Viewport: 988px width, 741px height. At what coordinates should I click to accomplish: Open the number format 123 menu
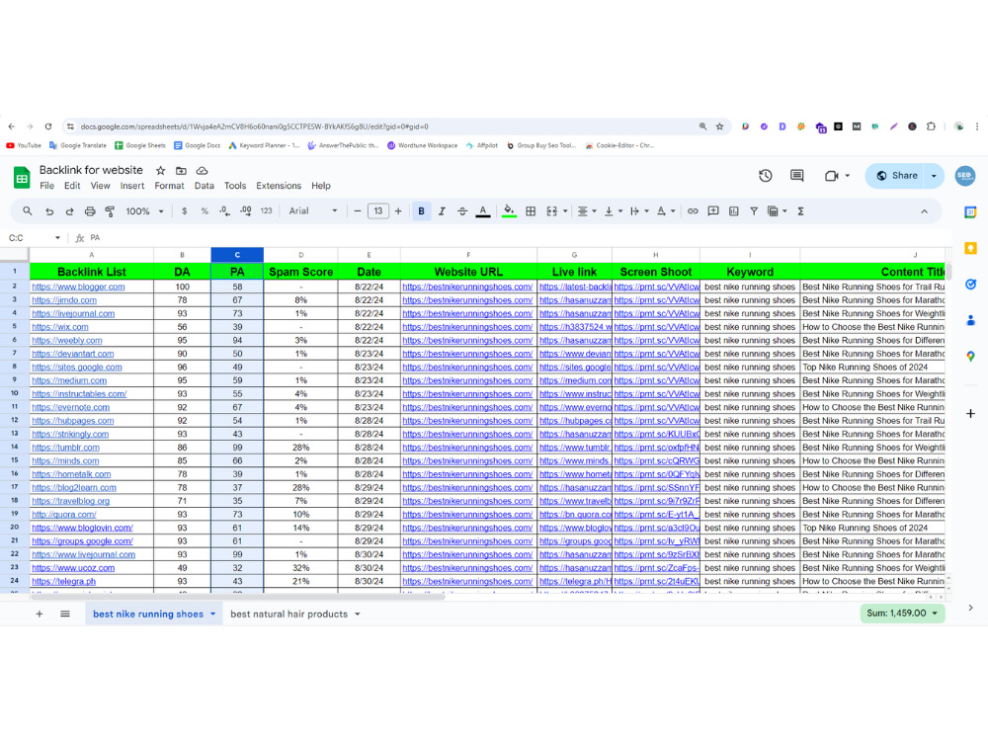(x=266, y=211)
